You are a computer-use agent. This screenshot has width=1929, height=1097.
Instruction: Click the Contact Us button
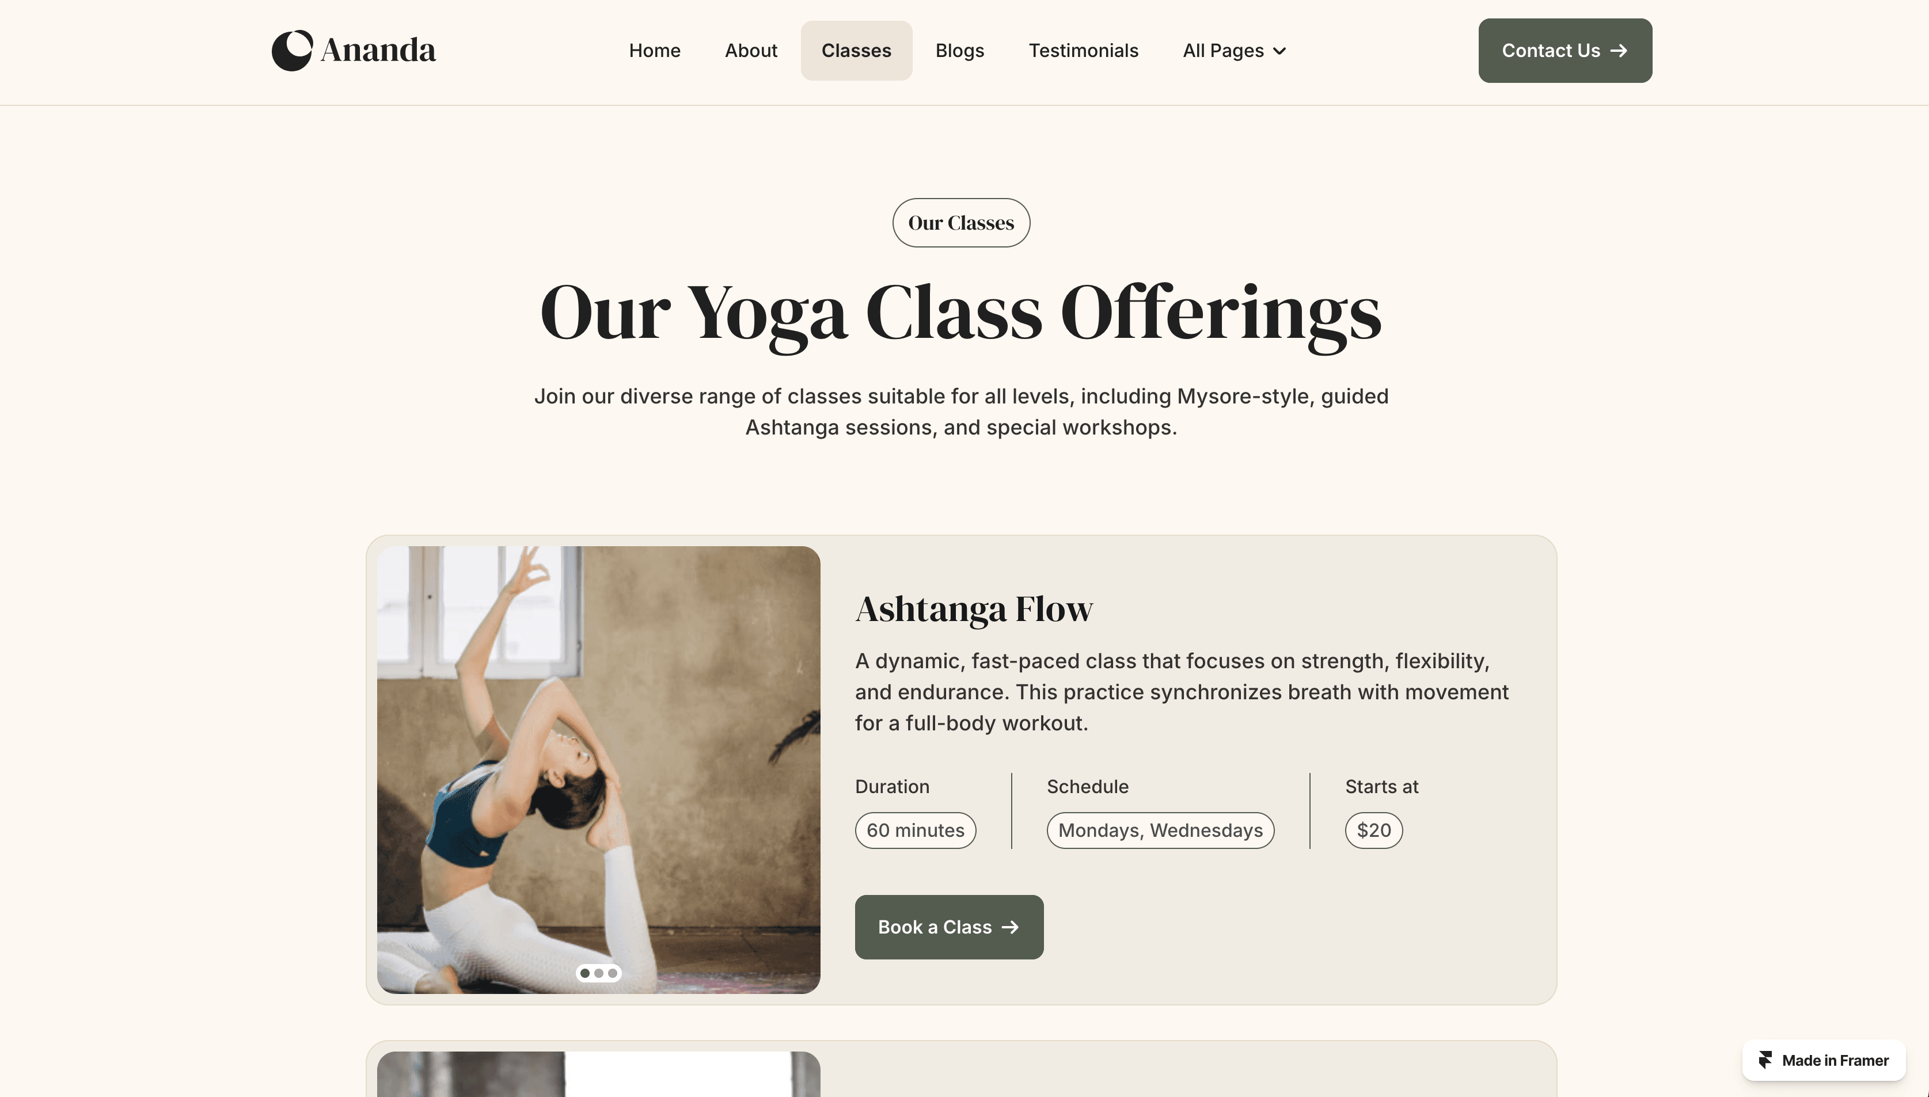click(x=1565, y=51)
